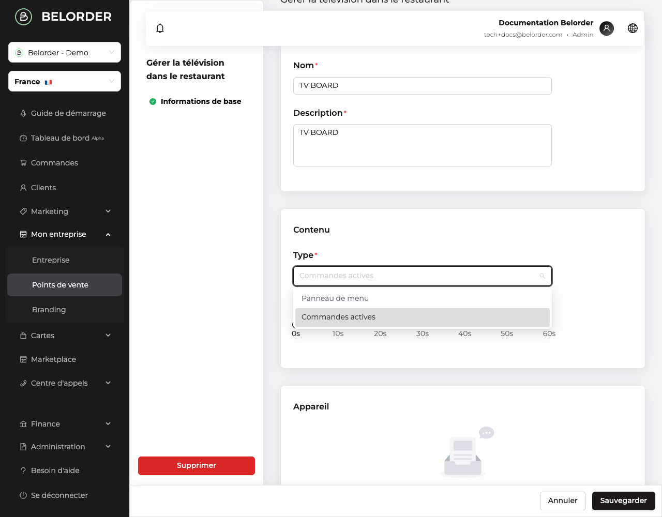Viewport: 662px width, 517px height.
Task: Open the notifications bell
Action: 160,28
